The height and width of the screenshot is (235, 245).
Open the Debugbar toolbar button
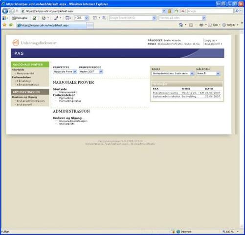point(20,18)
